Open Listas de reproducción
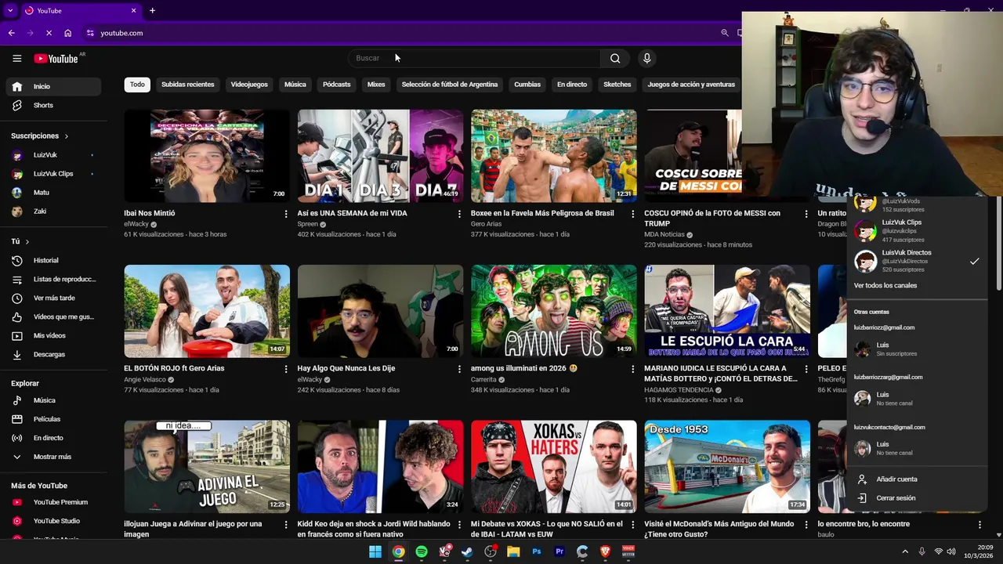Viewport: 1003px width, 564px height. [53, 279]
